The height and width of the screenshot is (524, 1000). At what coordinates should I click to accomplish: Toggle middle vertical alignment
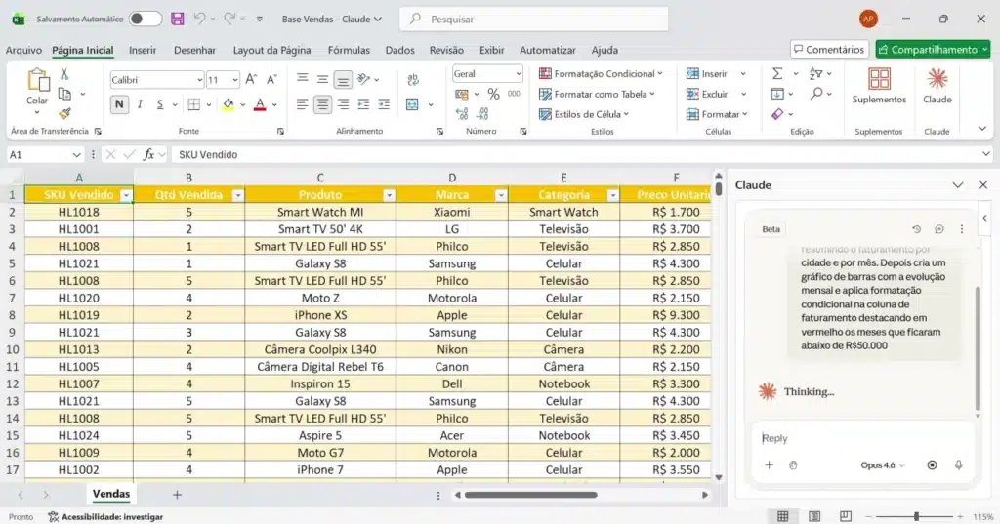coord(322,79)
